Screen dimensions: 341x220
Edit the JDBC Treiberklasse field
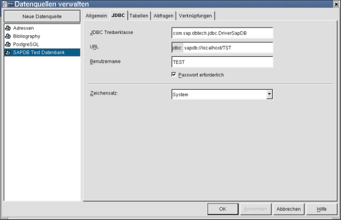[222, 33]
